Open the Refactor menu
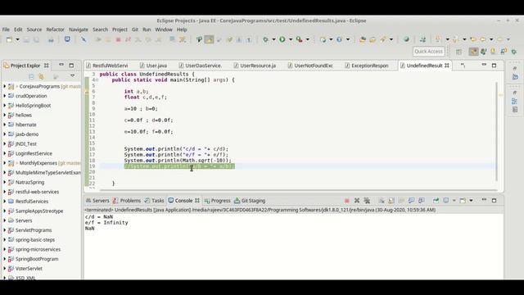524x295 pixels. click(x=55, y=29)
